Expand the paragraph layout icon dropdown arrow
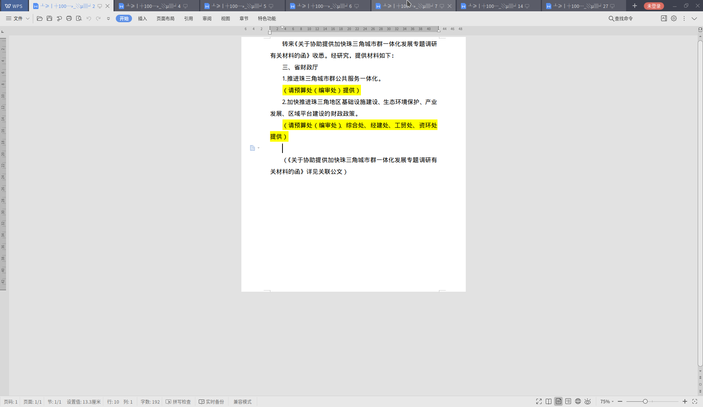This screenshot has width=703, height=407. click(258, 148)
